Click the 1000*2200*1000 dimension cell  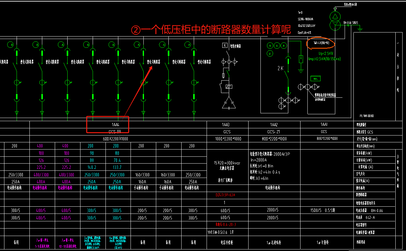pos(228,139)
